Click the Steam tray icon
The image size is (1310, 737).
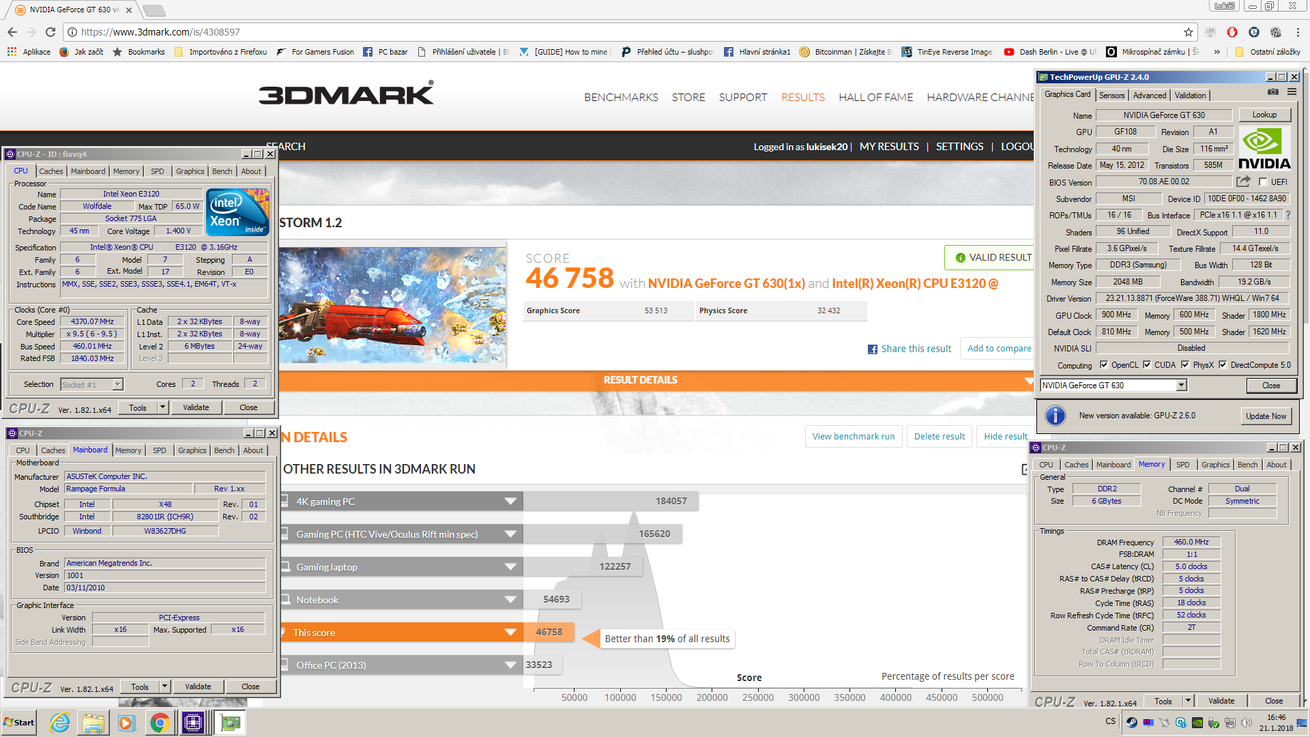click(1131, 723)
